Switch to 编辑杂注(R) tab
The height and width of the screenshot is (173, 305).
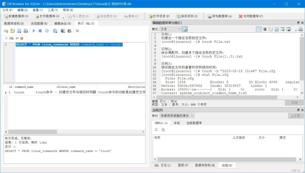pos(63,24)
